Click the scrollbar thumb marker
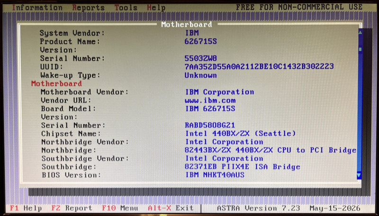This screenshot has width=379, height=216. pyautogui.click(x=360, y=49)
